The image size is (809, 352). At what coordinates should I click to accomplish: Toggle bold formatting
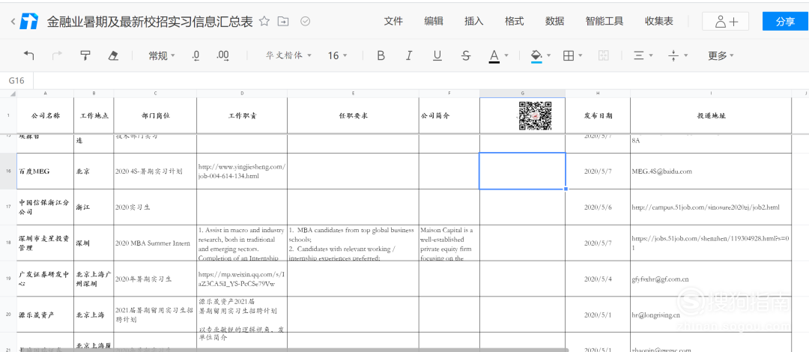pyautogui.click(x=381, y=55)
